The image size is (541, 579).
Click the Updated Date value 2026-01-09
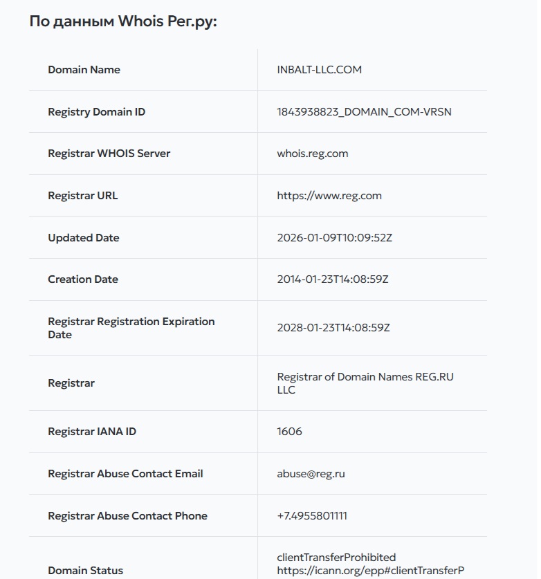[x=334, y=238]
